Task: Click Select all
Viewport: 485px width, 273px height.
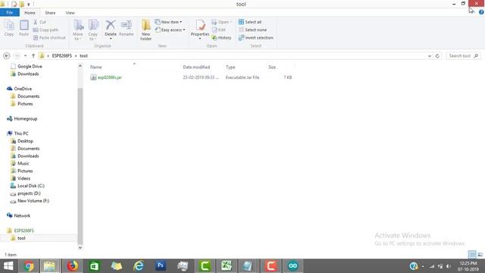Action: [x=250, y=22]
